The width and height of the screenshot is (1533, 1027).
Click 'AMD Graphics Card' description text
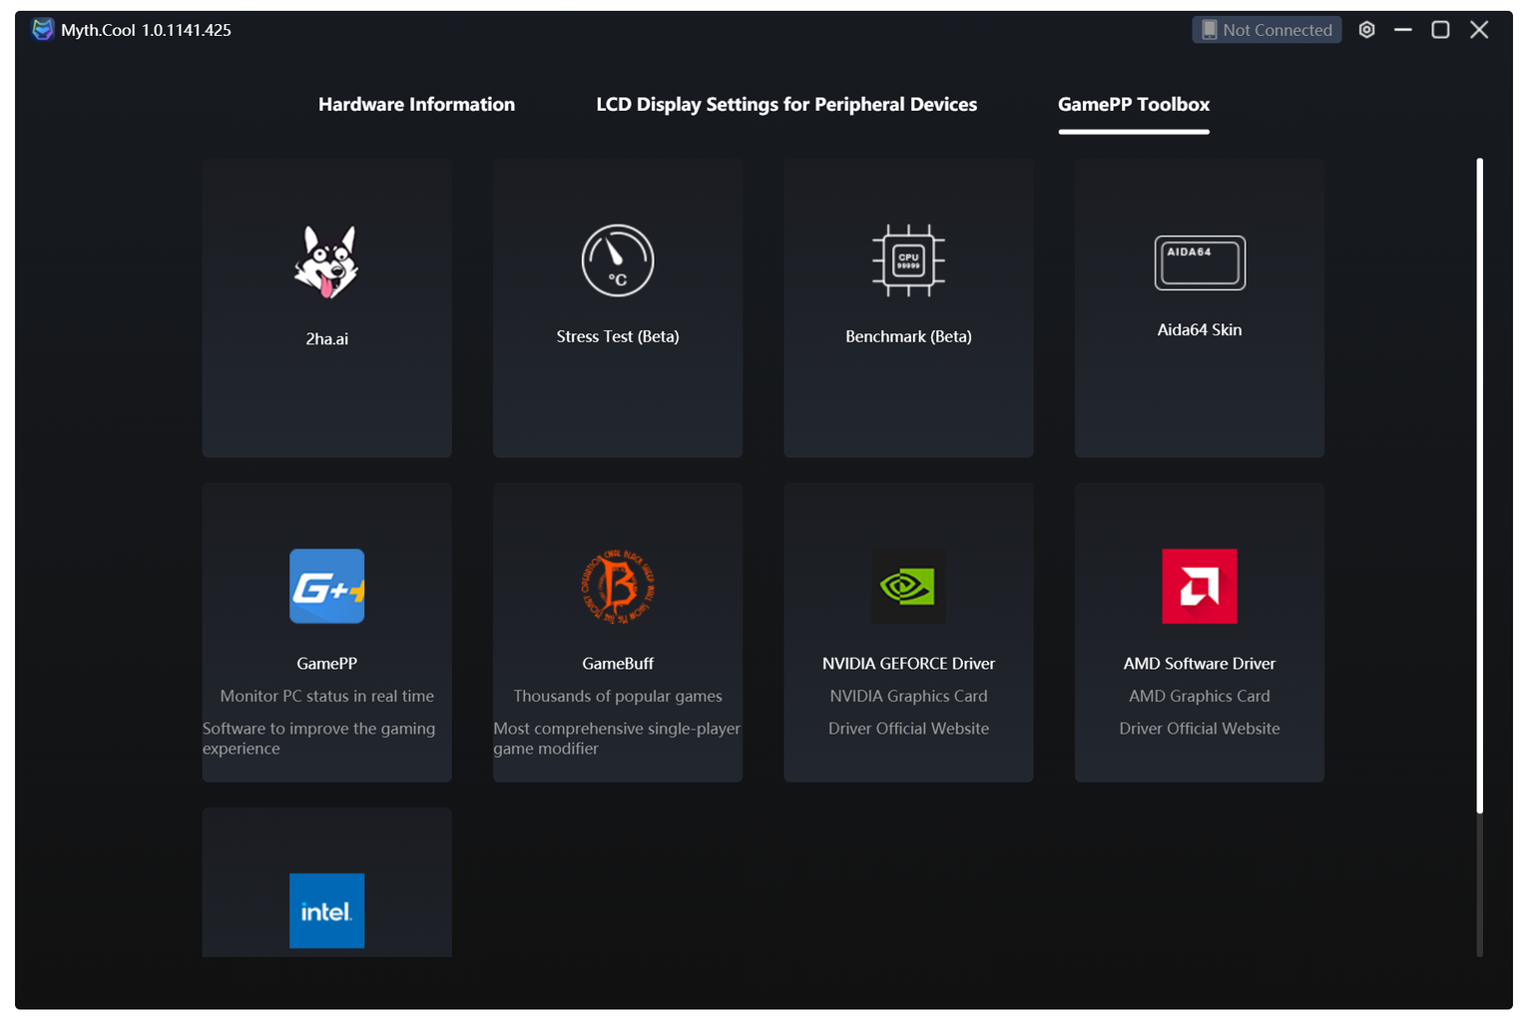1200,696
